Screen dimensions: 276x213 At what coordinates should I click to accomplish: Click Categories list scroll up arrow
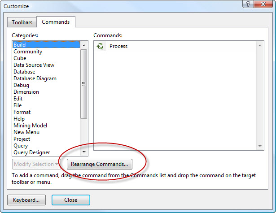point(84,45)
